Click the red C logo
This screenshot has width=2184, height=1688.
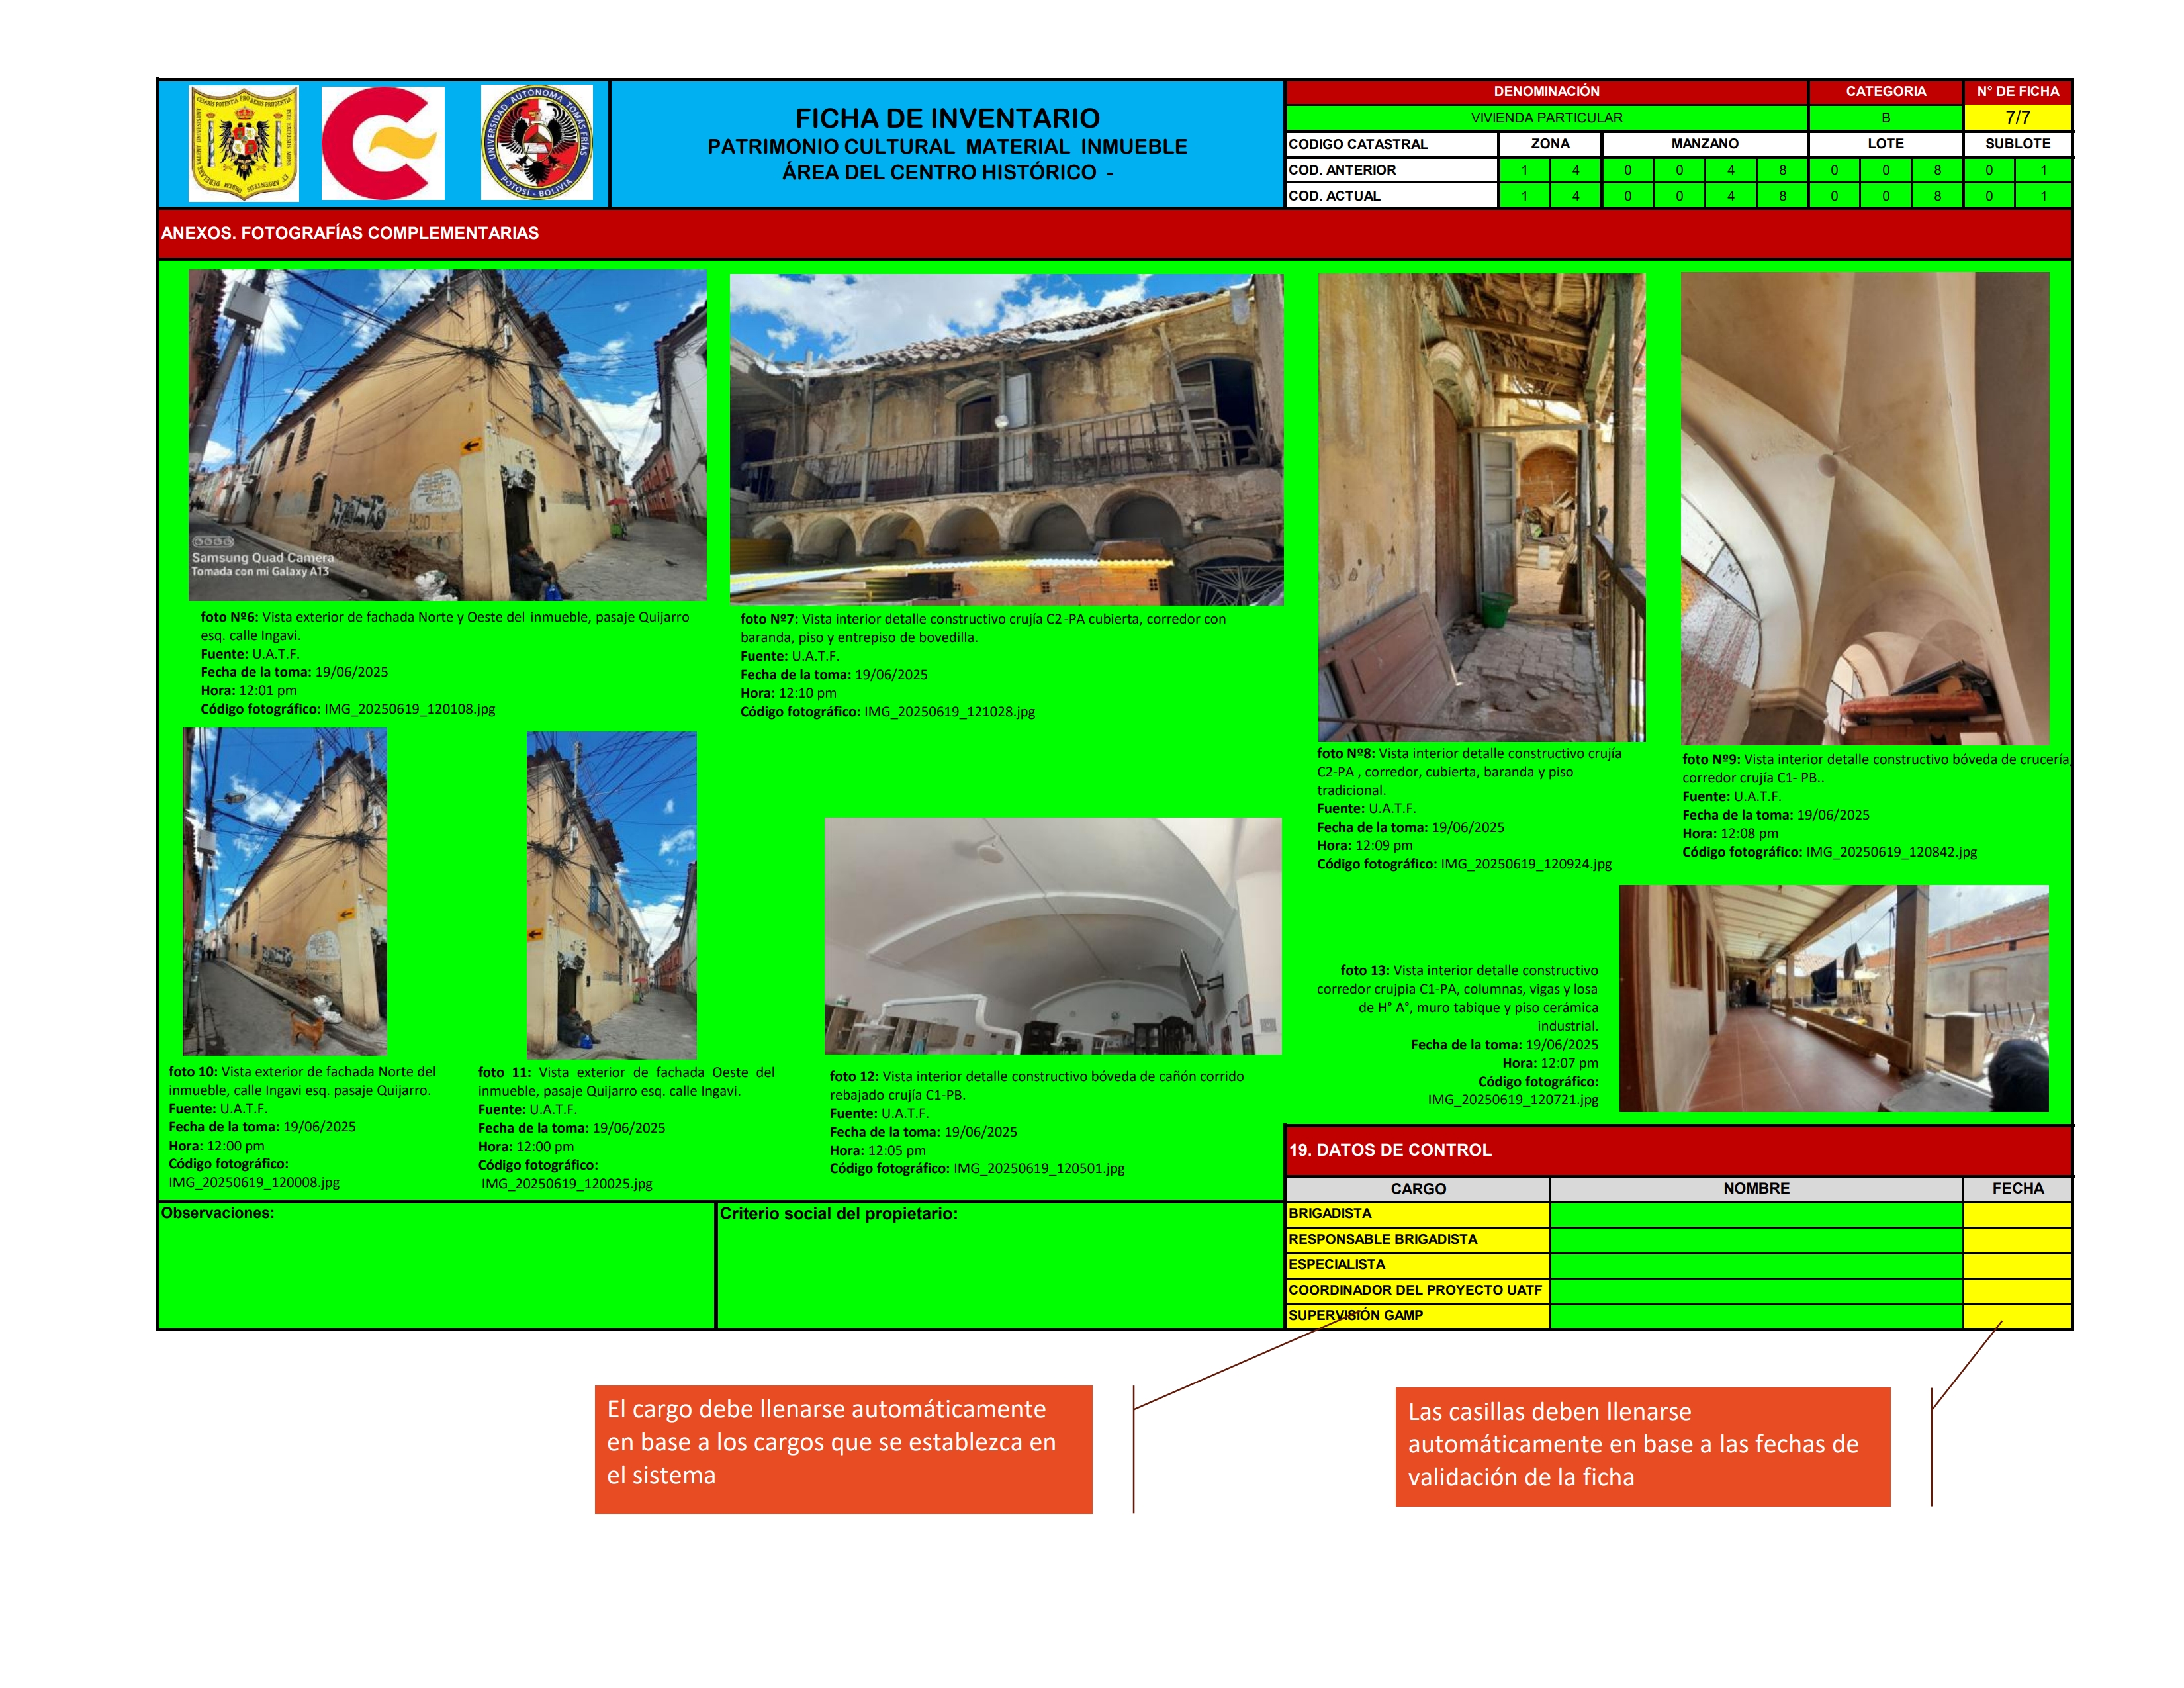383,143
